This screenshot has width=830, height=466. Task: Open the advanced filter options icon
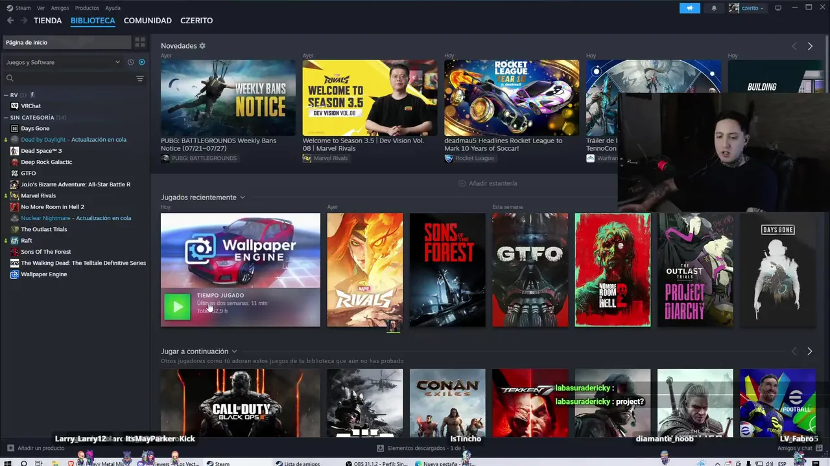(x=140, y=78)
